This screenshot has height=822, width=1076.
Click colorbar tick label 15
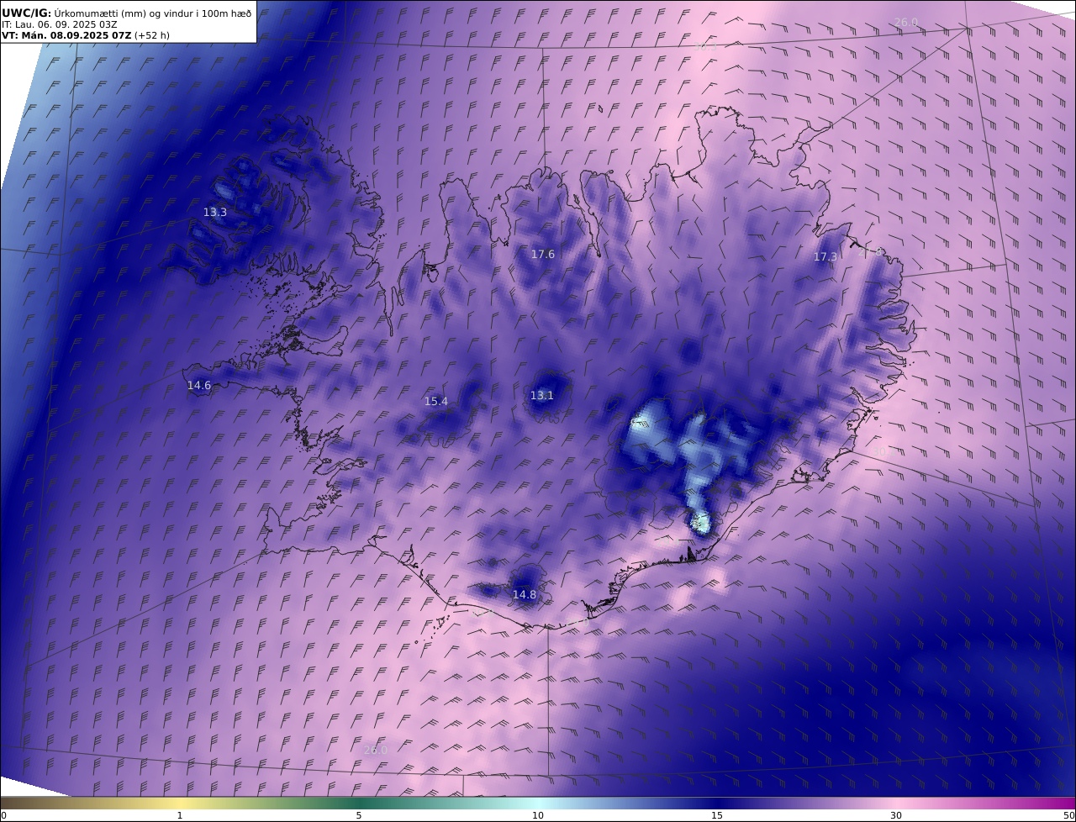(717, 815)
